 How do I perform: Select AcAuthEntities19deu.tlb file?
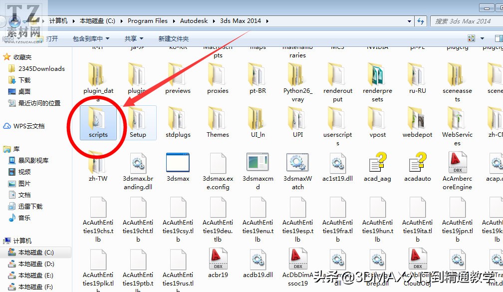(x=218, y=220)
